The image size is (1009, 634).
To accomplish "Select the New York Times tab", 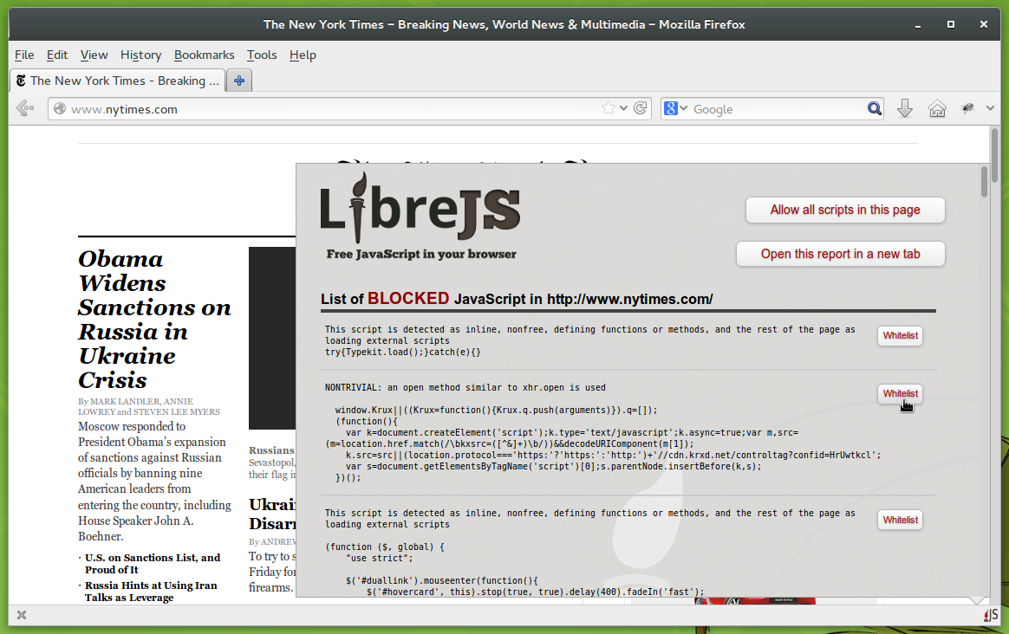I will tap(117, 81).
